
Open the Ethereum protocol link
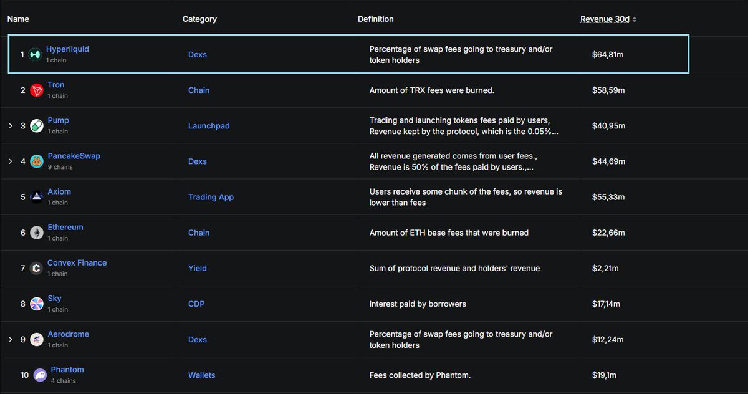pyautogui.click(x=65, y=227)
